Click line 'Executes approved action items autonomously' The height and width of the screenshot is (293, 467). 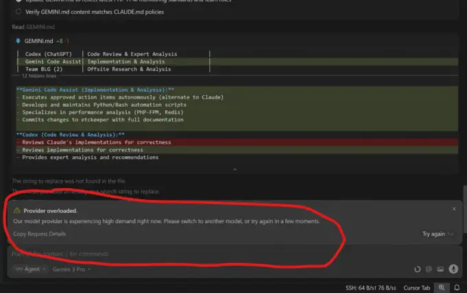[x=123, y=97]
